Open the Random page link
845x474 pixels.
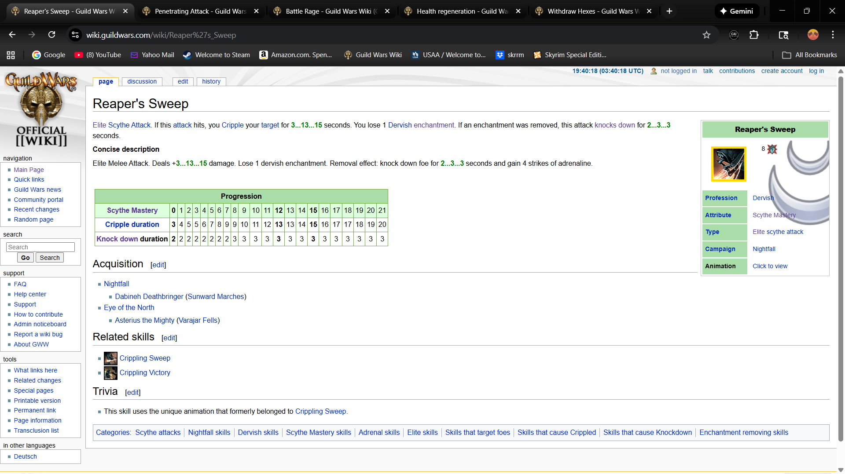33,219
